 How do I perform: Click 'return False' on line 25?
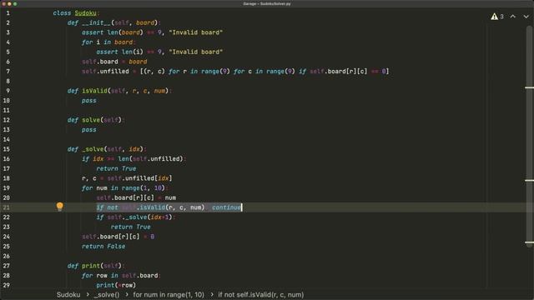(x=103, y=247)
